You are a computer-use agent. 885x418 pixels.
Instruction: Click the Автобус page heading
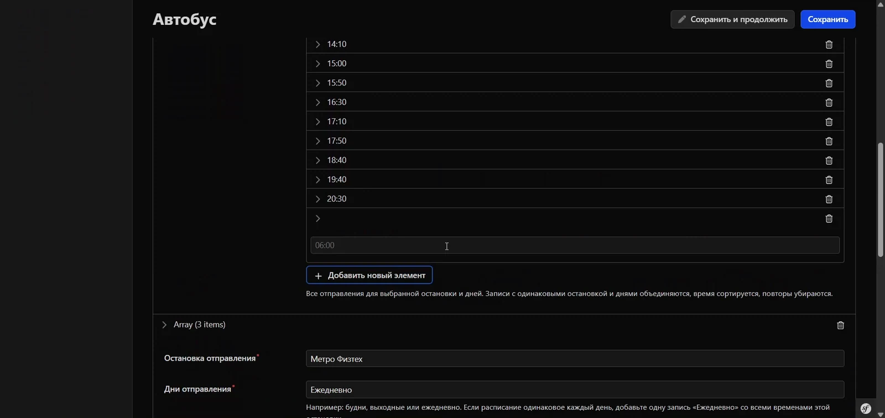184,19
